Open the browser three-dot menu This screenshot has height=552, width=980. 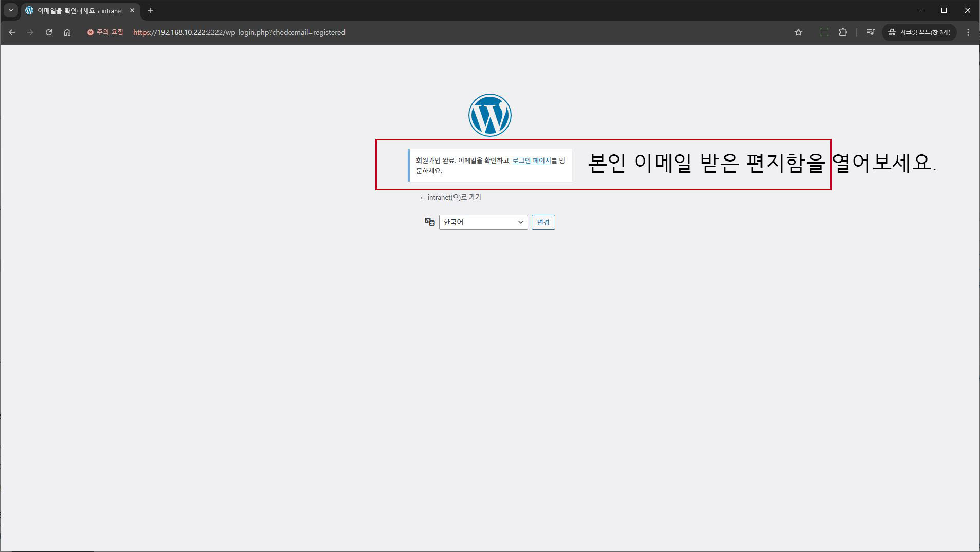(968, 32)
